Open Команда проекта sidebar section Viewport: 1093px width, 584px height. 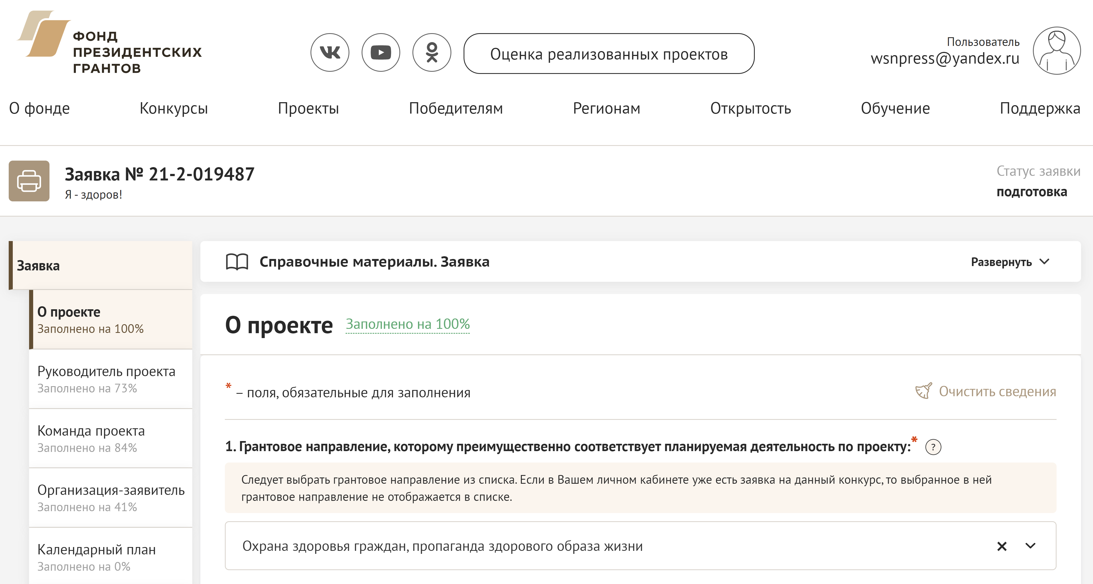point(111,439)
